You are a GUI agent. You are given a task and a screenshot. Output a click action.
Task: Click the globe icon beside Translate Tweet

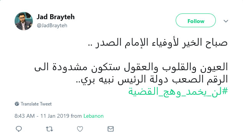click(17, 104)
